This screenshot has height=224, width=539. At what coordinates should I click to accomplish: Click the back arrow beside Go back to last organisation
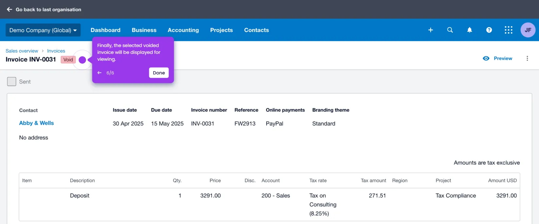[9, 9]
